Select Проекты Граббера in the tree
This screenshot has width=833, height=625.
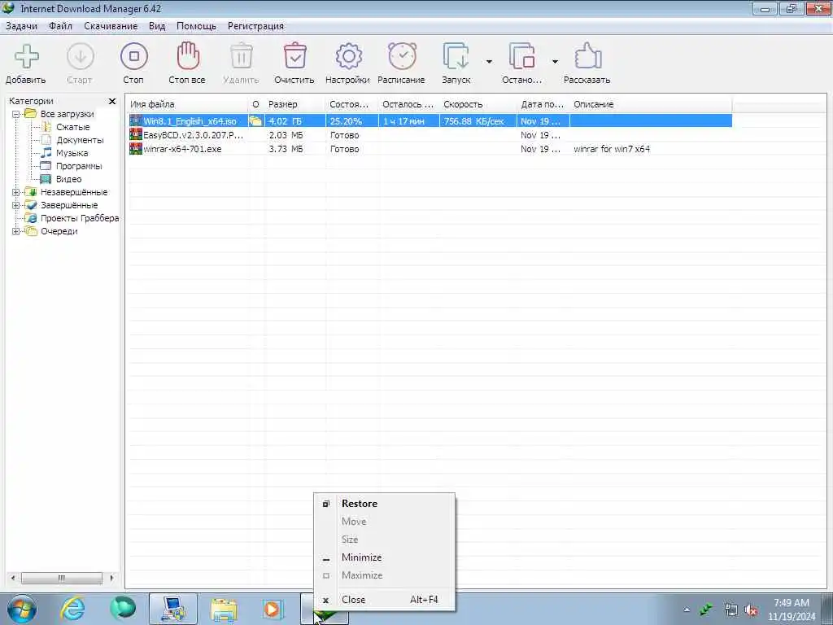pyautogui.click(x=80, y=218)
